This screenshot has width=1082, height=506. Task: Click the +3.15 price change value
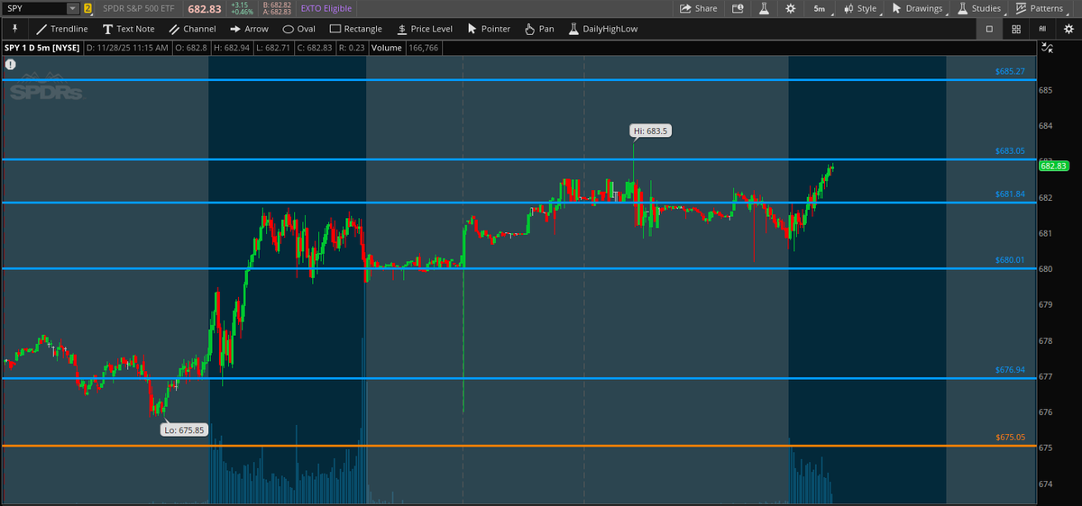click(239, 5)
